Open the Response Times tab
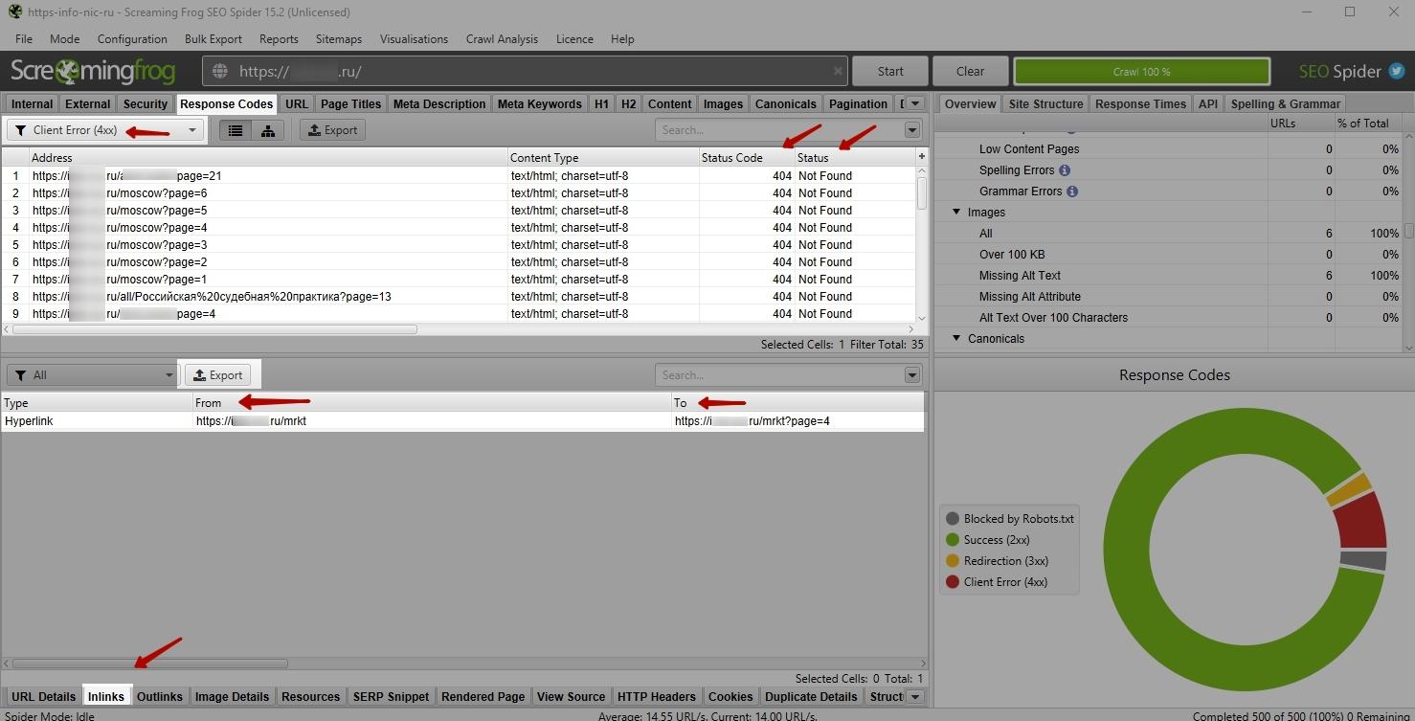This screenshot has width=1415, height=721. pos(1140,103)
